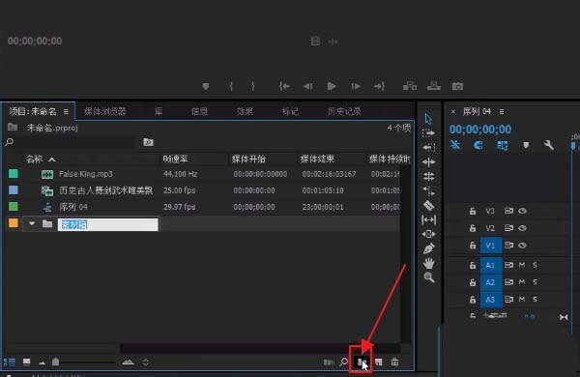
Task: Click the project search input field
Action: click(75, 142)
